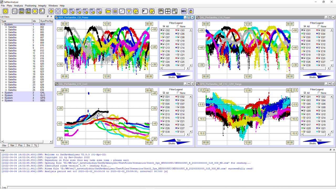Viewport: 336px width, 189px height.
Task: Toggle the C02 satellite checkbox in BDS legend
Action: [x=164, y=30]
